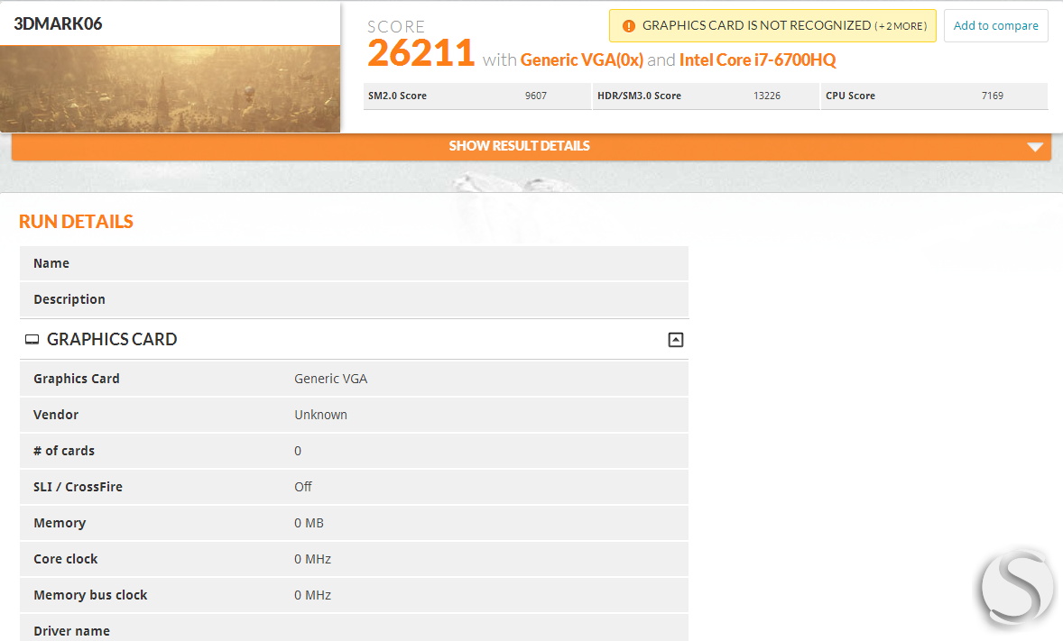The width and height of the screenshot is (1063, 641).
Task: Click the monitor icon beside GRAPHICS CARD heading
Action: tap(32, 340)
